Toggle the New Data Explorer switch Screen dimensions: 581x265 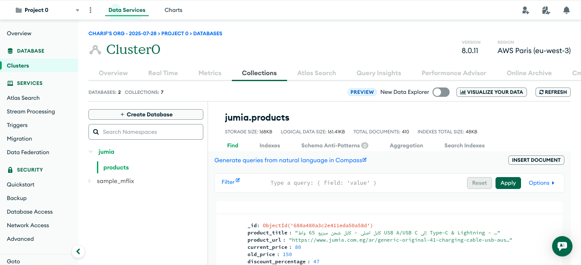(441, 92)
